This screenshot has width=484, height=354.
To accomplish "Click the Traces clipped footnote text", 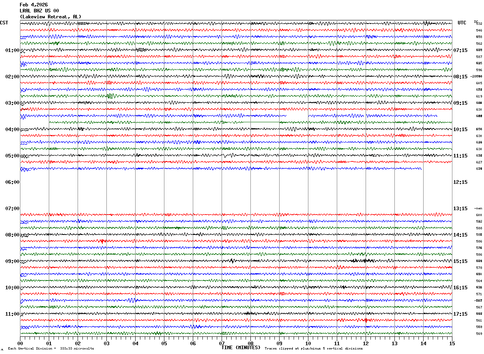I will [x=314, y=349].
